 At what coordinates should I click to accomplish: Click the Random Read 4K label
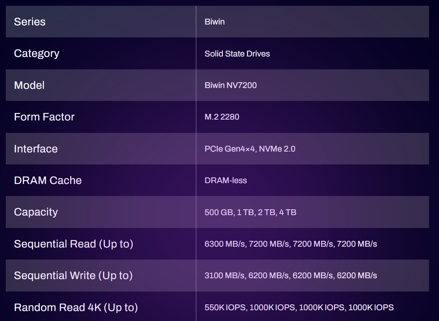[x=76, y=307]
